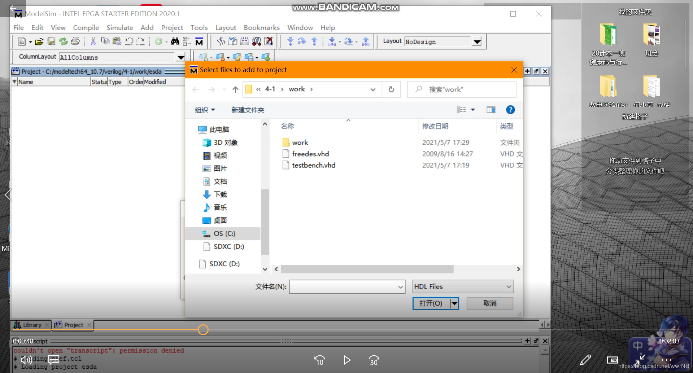Open the Layout NoDesign dropdown
The height and width of the screenshot is (373, 693).
pos(477,41)
